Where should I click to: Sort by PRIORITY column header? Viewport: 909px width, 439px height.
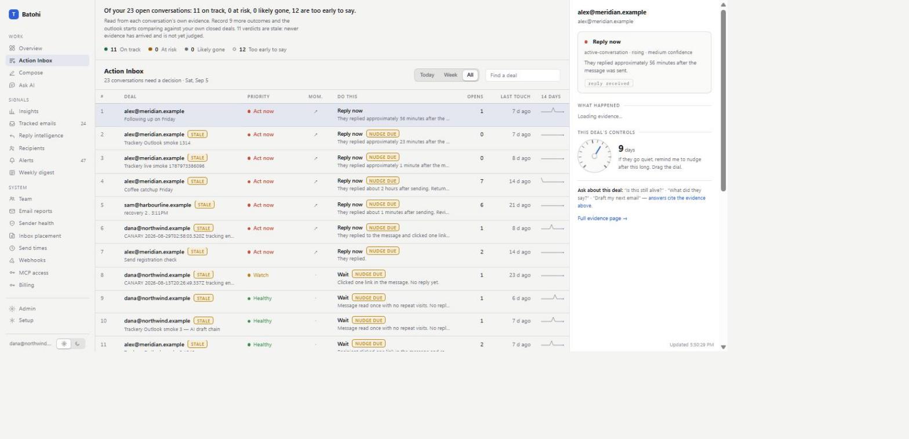259,97
